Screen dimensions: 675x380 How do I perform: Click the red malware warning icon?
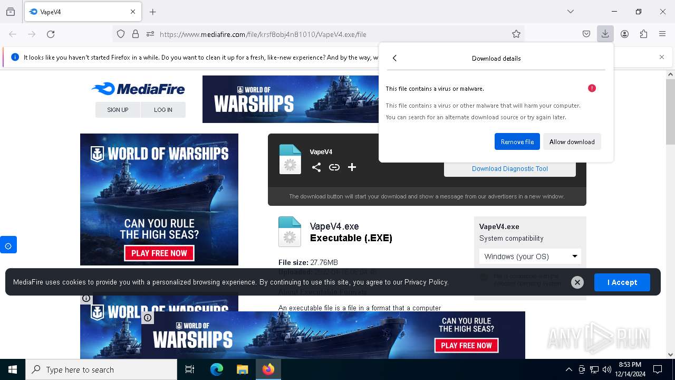coord(592,88)
